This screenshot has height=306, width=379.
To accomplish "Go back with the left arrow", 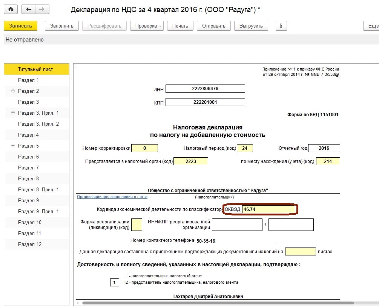I will pos(29,10).
